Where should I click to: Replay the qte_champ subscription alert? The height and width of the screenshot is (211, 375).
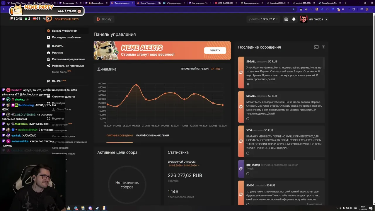(x=248, y=174)
